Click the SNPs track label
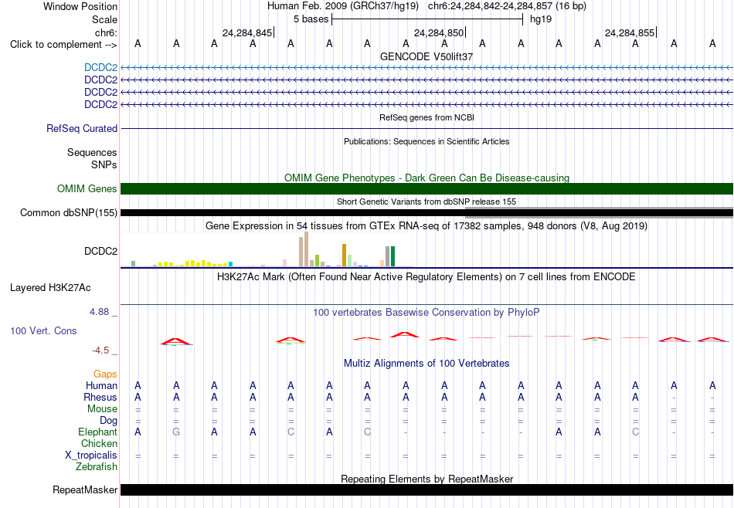 click(104, 164)
